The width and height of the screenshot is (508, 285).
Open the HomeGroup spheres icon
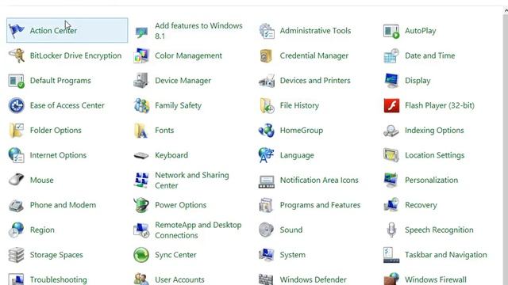point(267,130)
